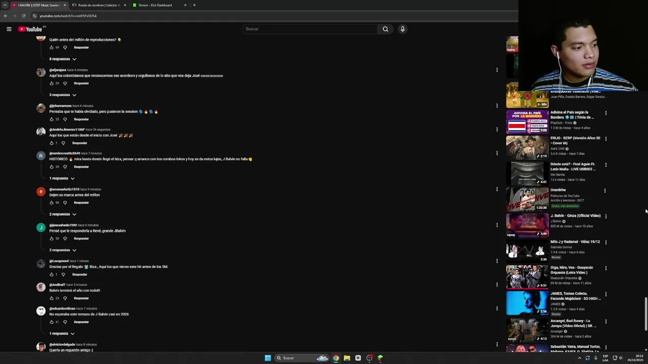Open @jesusahedo7393 channel link
Viewport: 648px width, 364px height.
pos(63,225)
